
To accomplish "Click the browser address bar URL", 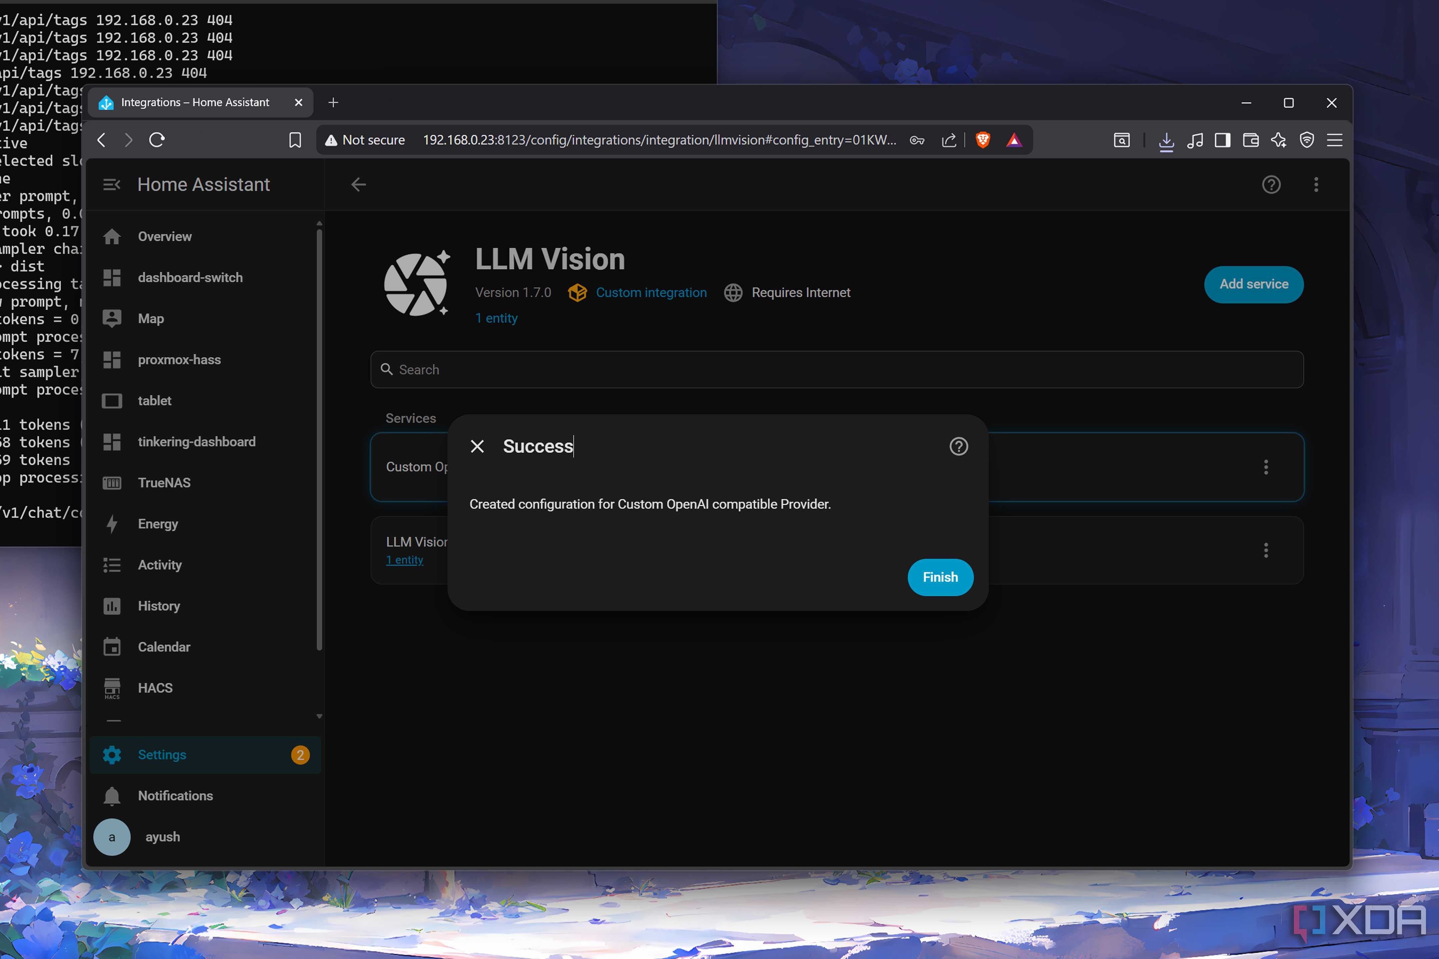I will [x=660, y=140].
